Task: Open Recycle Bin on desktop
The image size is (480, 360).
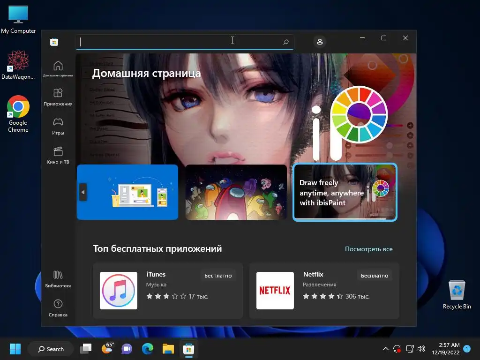Action: (457, 294)
